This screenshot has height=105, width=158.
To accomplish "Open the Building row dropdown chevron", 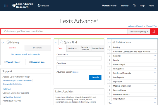I will coord(155,47).
